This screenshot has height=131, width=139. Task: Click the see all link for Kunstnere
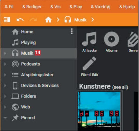[120, 87]
